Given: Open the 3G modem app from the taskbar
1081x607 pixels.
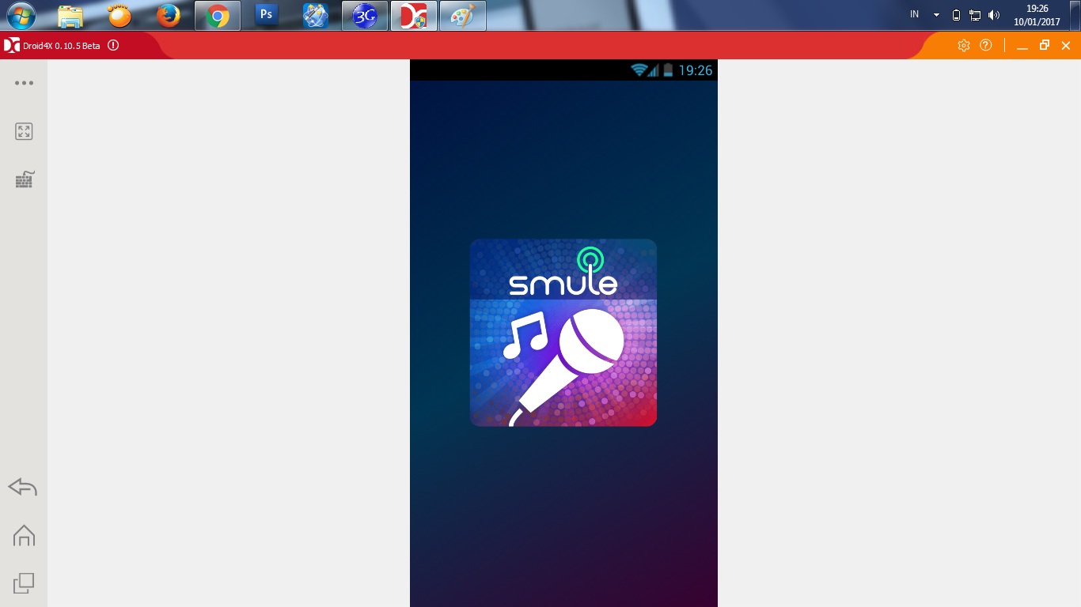Looking at the screenshot, I should click(x=364, y=15).
